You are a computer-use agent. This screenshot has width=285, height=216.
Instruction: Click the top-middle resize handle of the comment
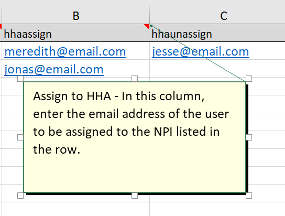click(x=135, y=79)
